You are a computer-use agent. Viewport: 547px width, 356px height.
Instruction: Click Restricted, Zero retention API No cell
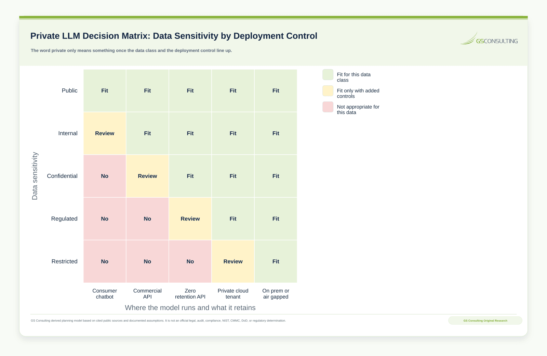click(190, 261)
